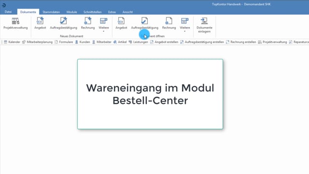Click Rechnung erstellen shortcut
309x174 pixels.
[241, 42]
